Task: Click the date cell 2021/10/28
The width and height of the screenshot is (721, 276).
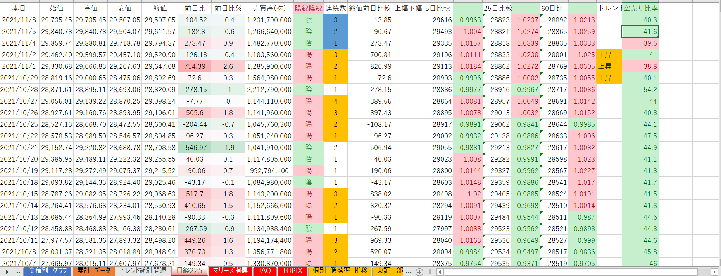Action: pyautogui.click(x=19, y=89)
